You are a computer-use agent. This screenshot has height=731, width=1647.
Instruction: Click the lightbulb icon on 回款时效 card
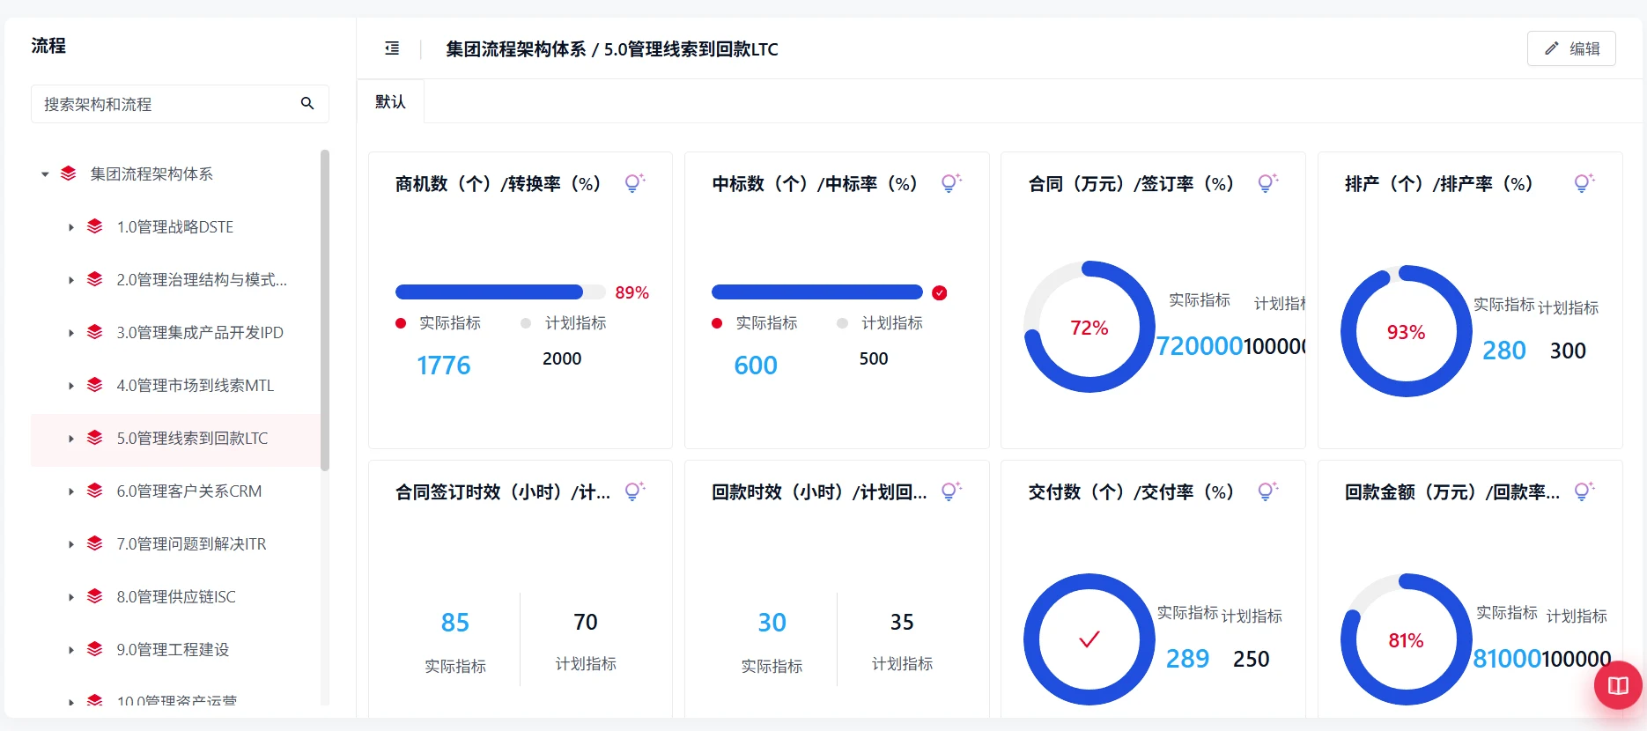point(951,491)
